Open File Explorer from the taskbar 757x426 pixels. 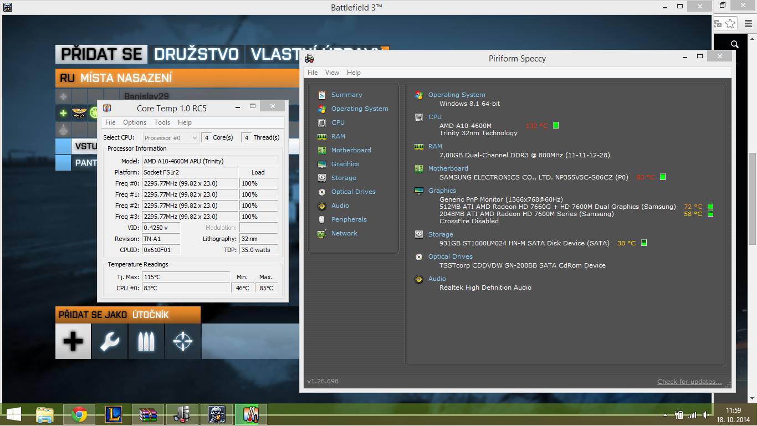click(x=45, y=414)
